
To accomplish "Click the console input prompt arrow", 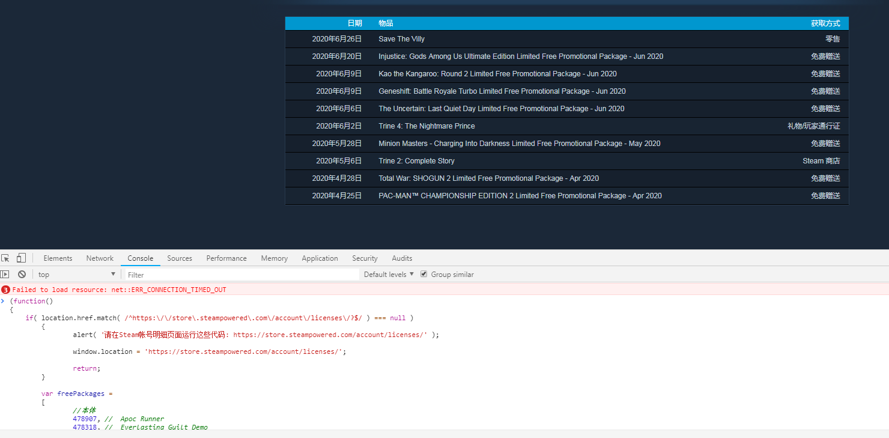I will 3,301.
